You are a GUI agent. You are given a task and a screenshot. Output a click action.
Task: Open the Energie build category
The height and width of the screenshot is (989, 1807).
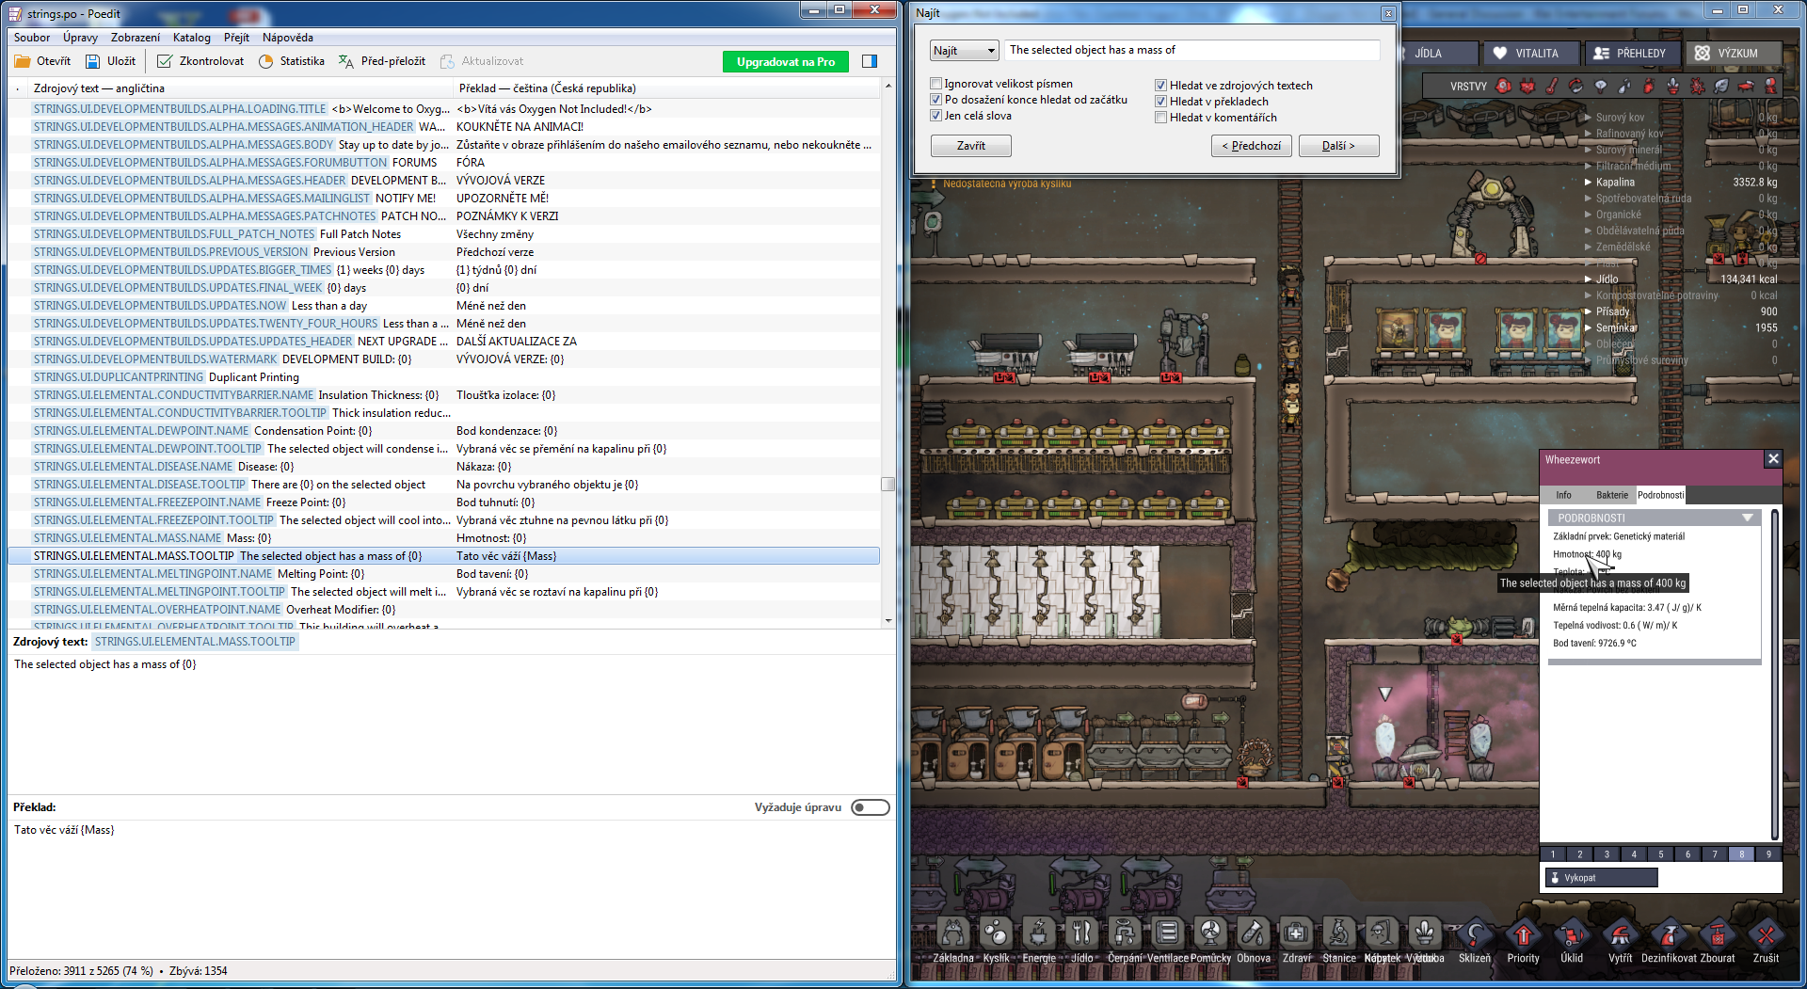1038,936
